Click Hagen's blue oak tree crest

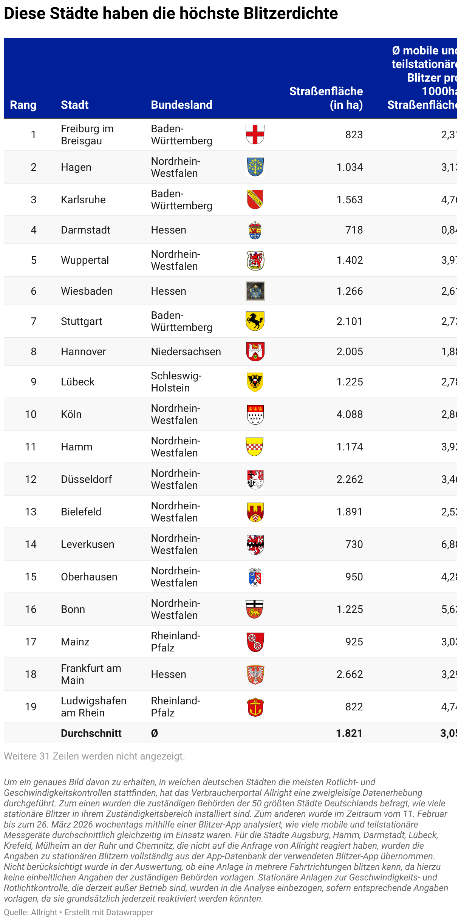tap(255, 167)
